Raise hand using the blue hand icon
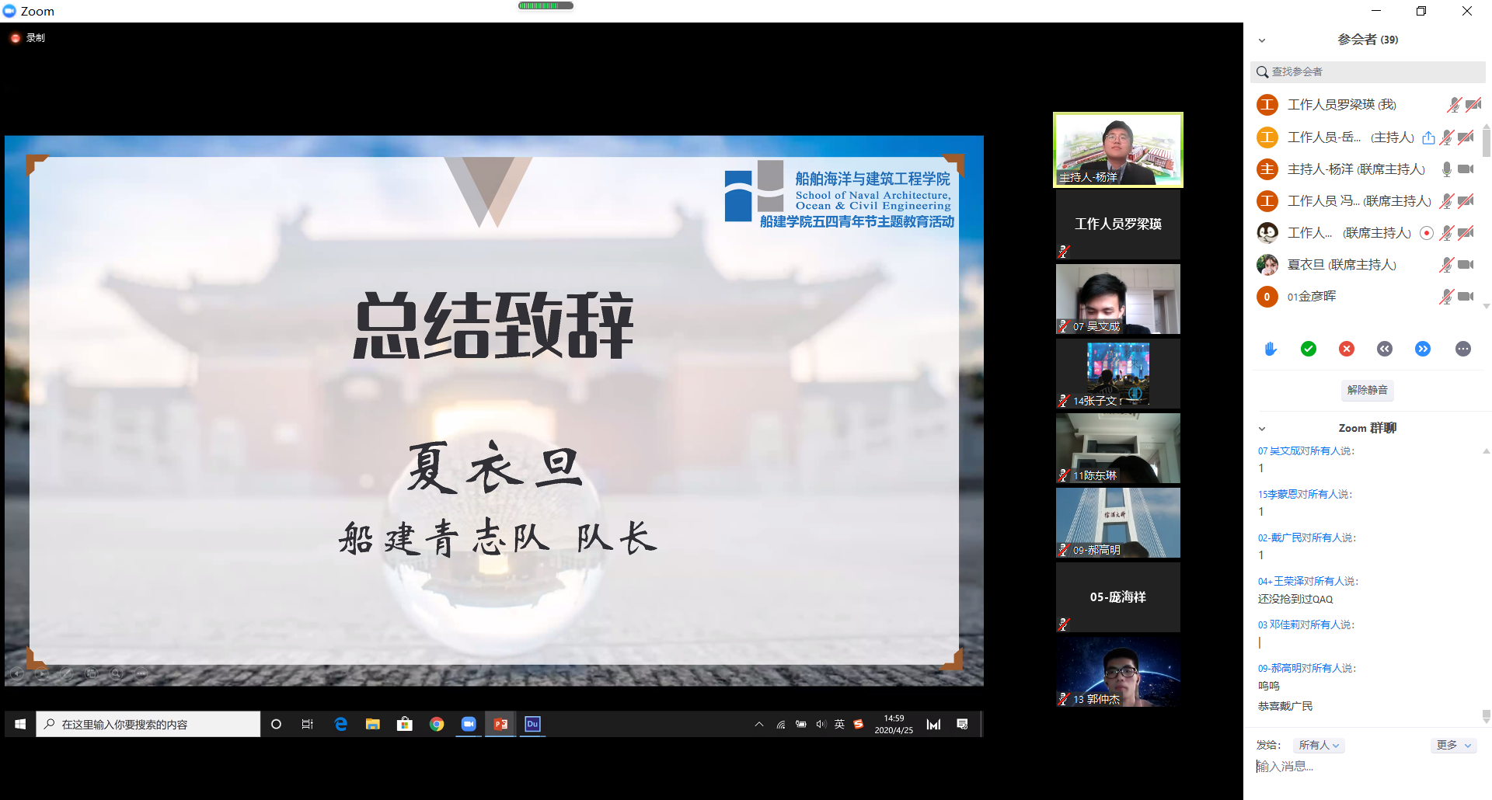The width and height of the screenshot is (1492, 800). [1270, 349]
